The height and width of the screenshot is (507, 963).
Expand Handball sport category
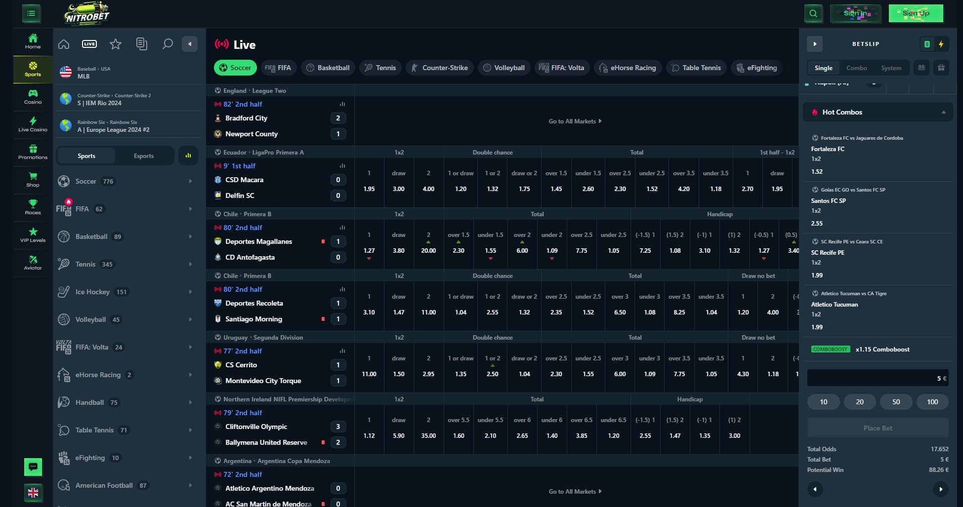point(129,402)
